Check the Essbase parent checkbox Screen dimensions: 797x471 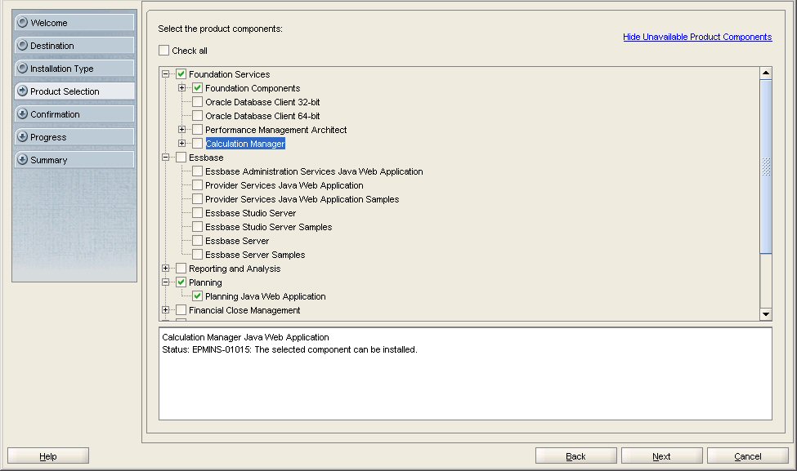point(181,158)
